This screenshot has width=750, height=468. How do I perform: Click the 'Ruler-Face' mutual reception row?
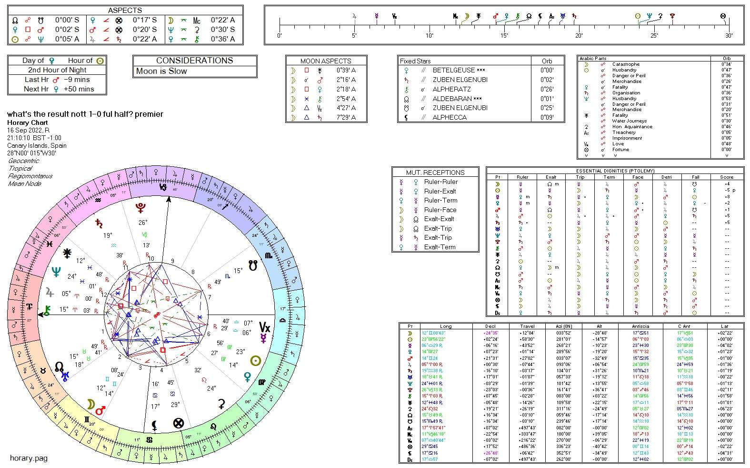[x=435, y=210]
